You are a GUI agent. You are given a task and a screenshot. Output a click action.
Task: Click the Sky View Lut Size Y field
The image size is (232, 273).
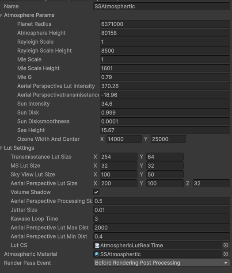[x=165, y=174]
